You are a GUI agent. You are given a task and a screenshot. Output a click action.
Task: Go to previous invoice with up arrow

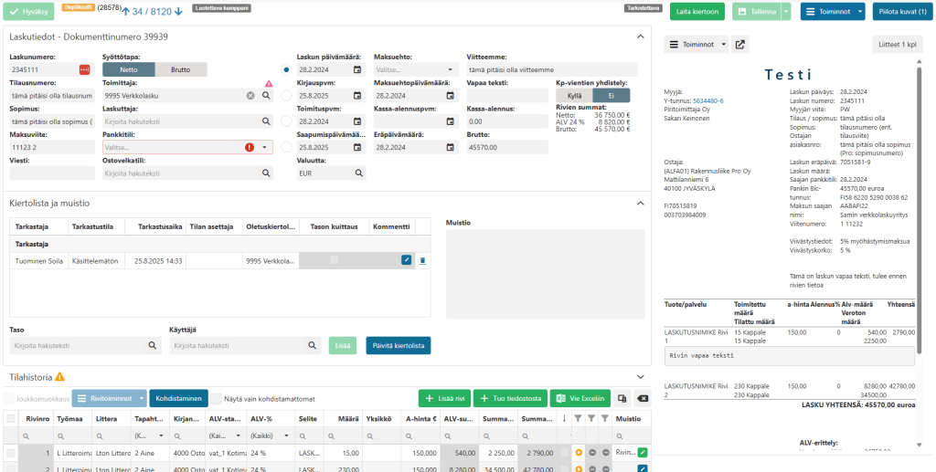[x=126, y=11]
